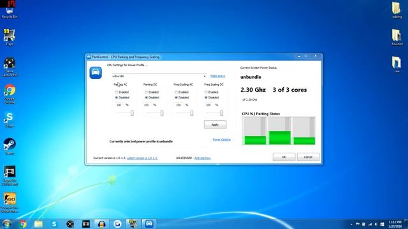Screen dimensions: 408x229
Task: Click the '2.30 Ghz' frequency text
Action: pyautogui.click(x=253, y=90)
